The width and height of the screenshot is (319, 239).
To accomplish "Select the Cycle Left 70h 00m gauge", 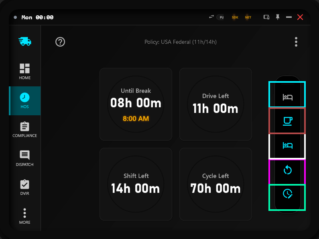I will point(215,184).
